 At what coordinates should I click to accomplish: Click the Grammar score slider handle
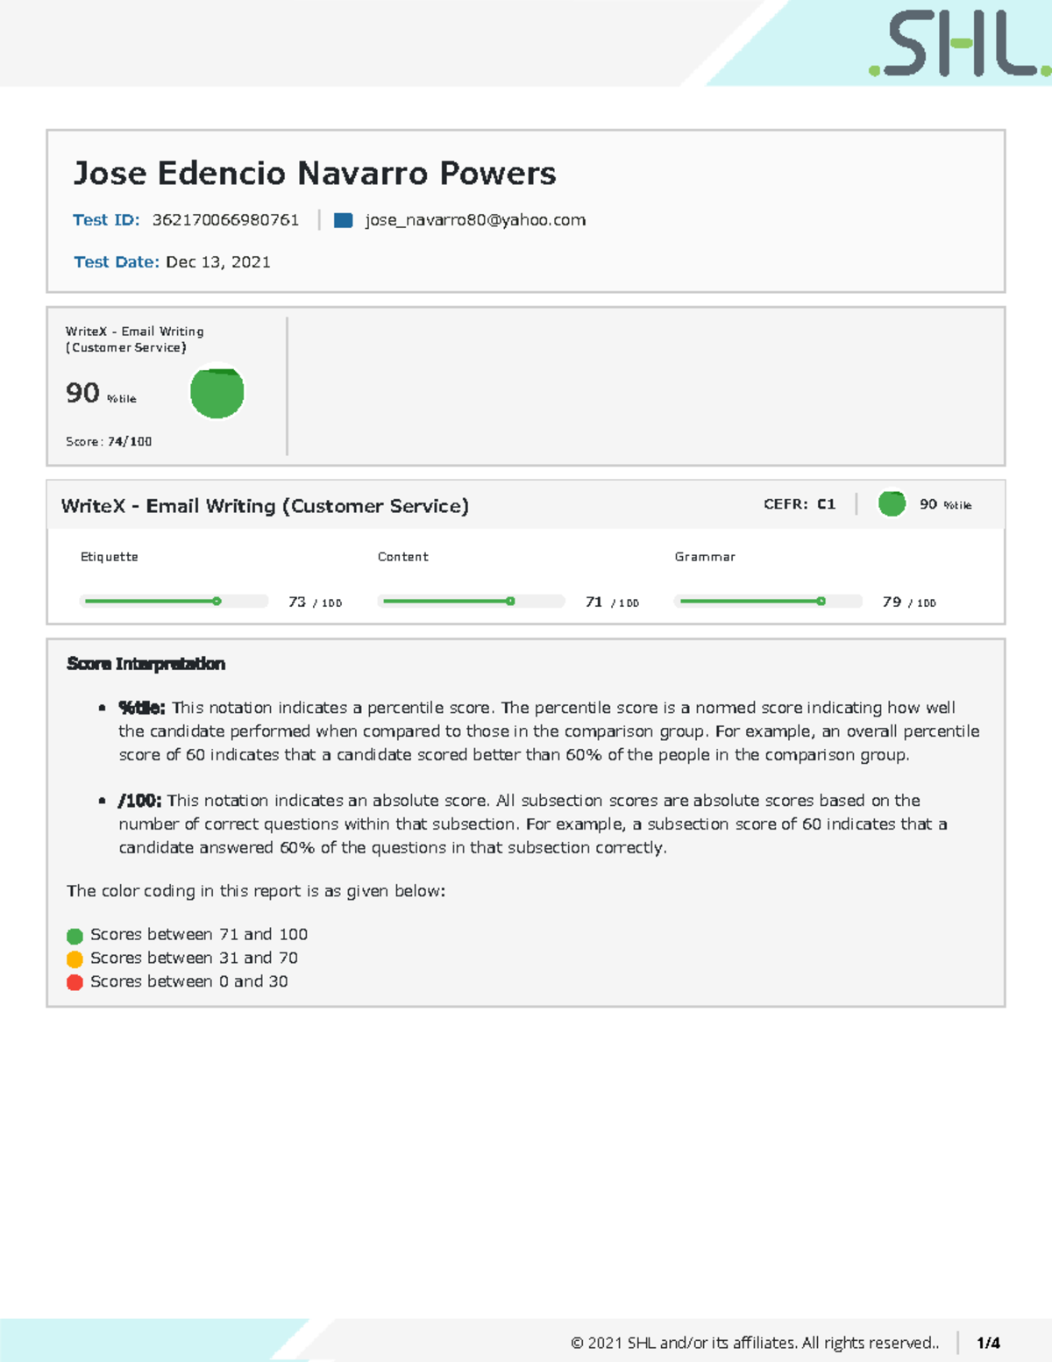[x=821, y=602]
